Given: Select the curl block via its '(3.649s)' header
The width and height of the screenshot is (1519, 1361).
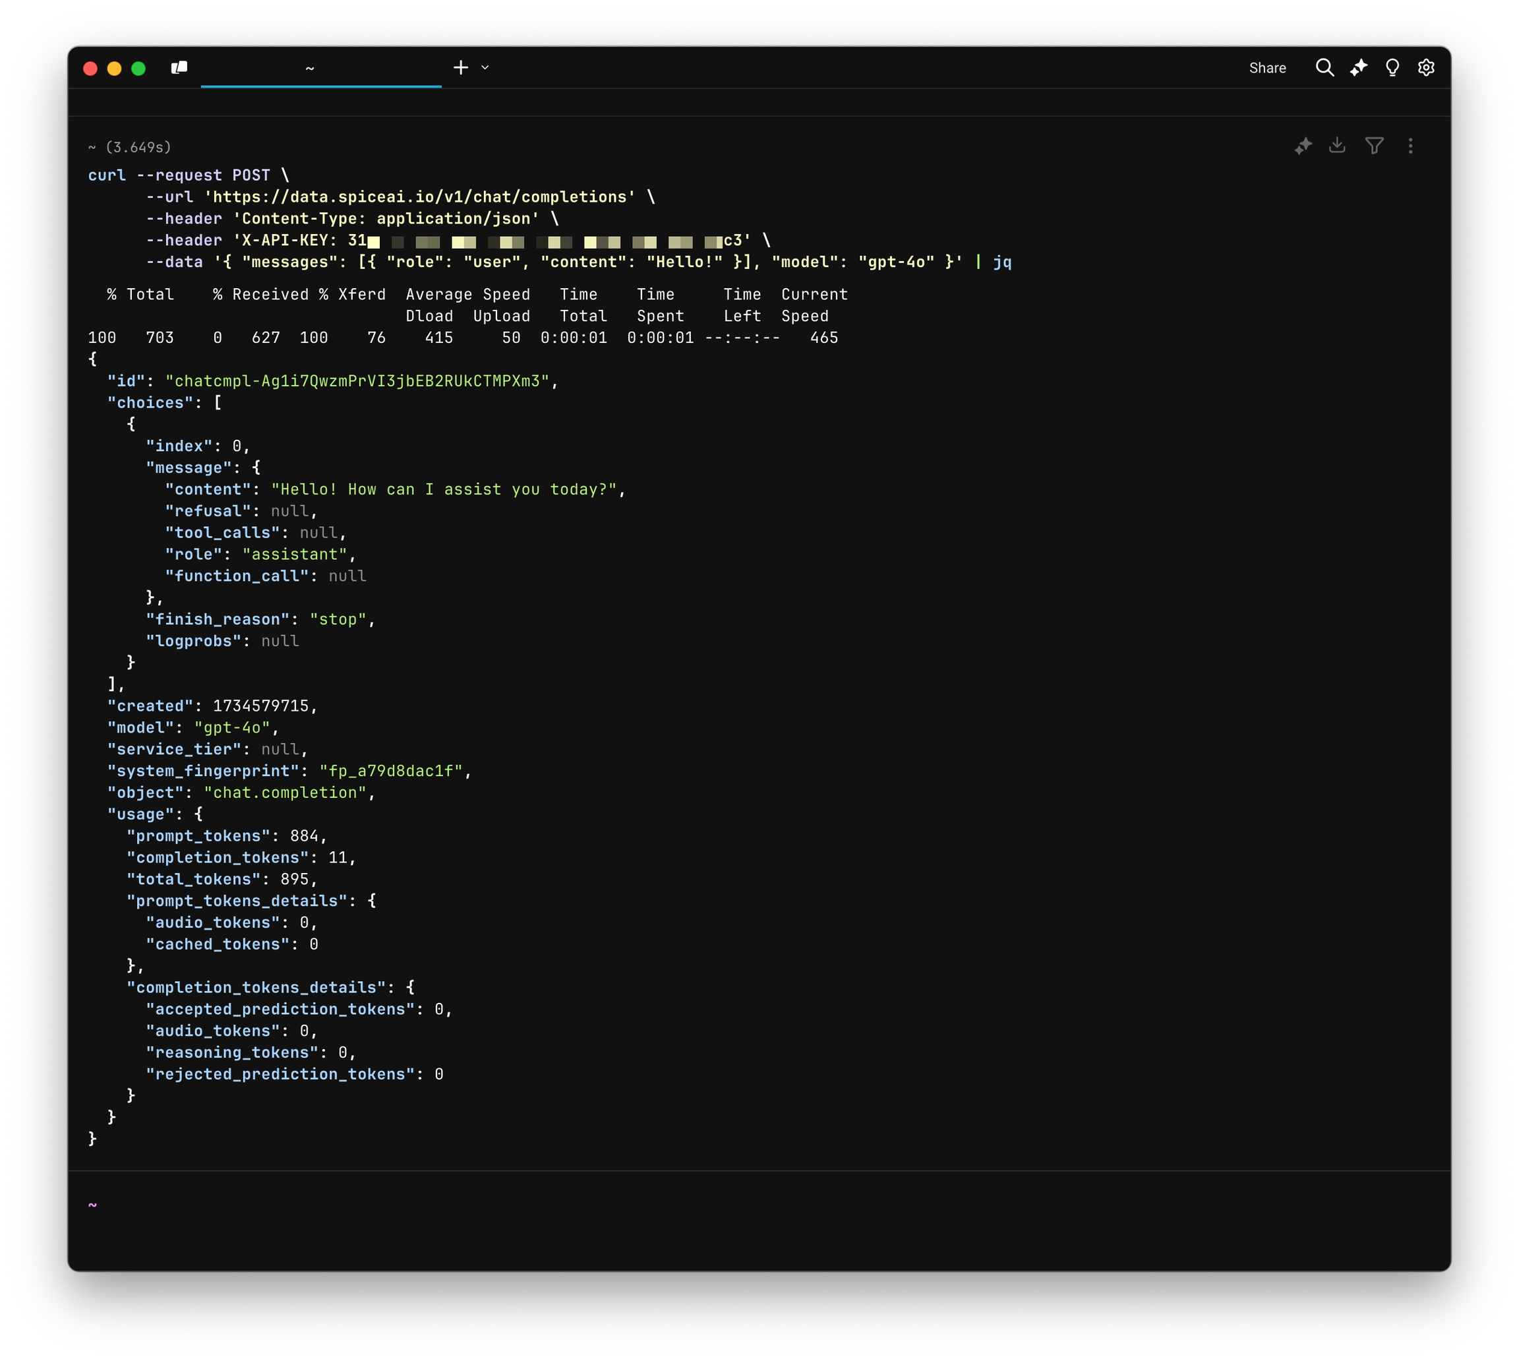Looking at the screenshot, I should click(x=138, y=147).
